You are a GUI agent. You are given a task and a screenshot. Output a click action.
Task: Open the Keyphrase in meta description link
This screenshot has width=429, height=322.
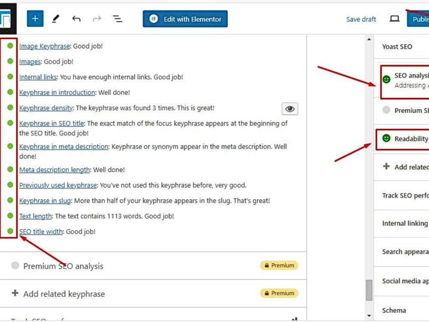pyautogui.click(x=63, y=146)
